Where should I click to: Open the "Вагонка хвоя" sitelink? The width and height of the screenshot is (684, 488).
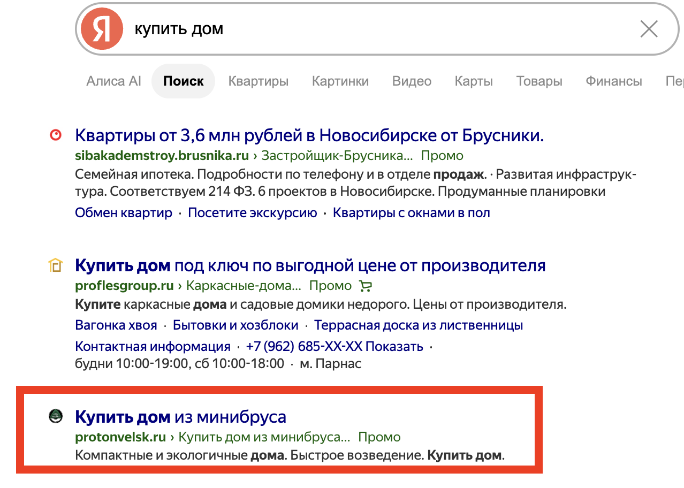coord(116,325)
